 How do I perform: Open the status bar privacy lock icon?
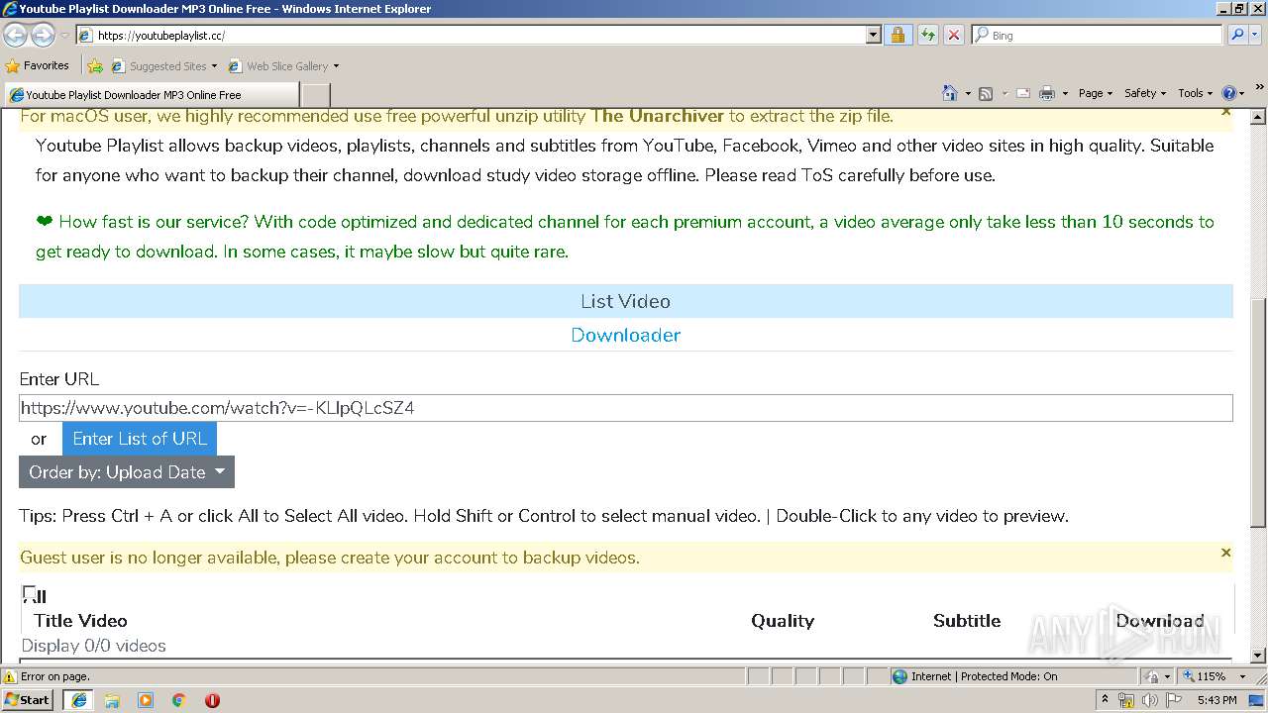coord(1152,676)
